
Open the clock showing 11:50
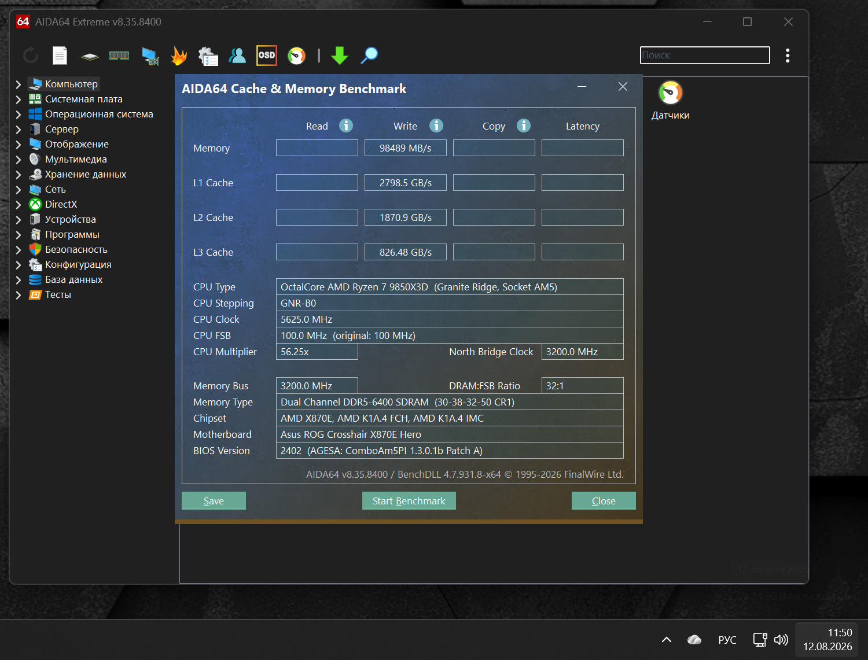tap(827, 640)
